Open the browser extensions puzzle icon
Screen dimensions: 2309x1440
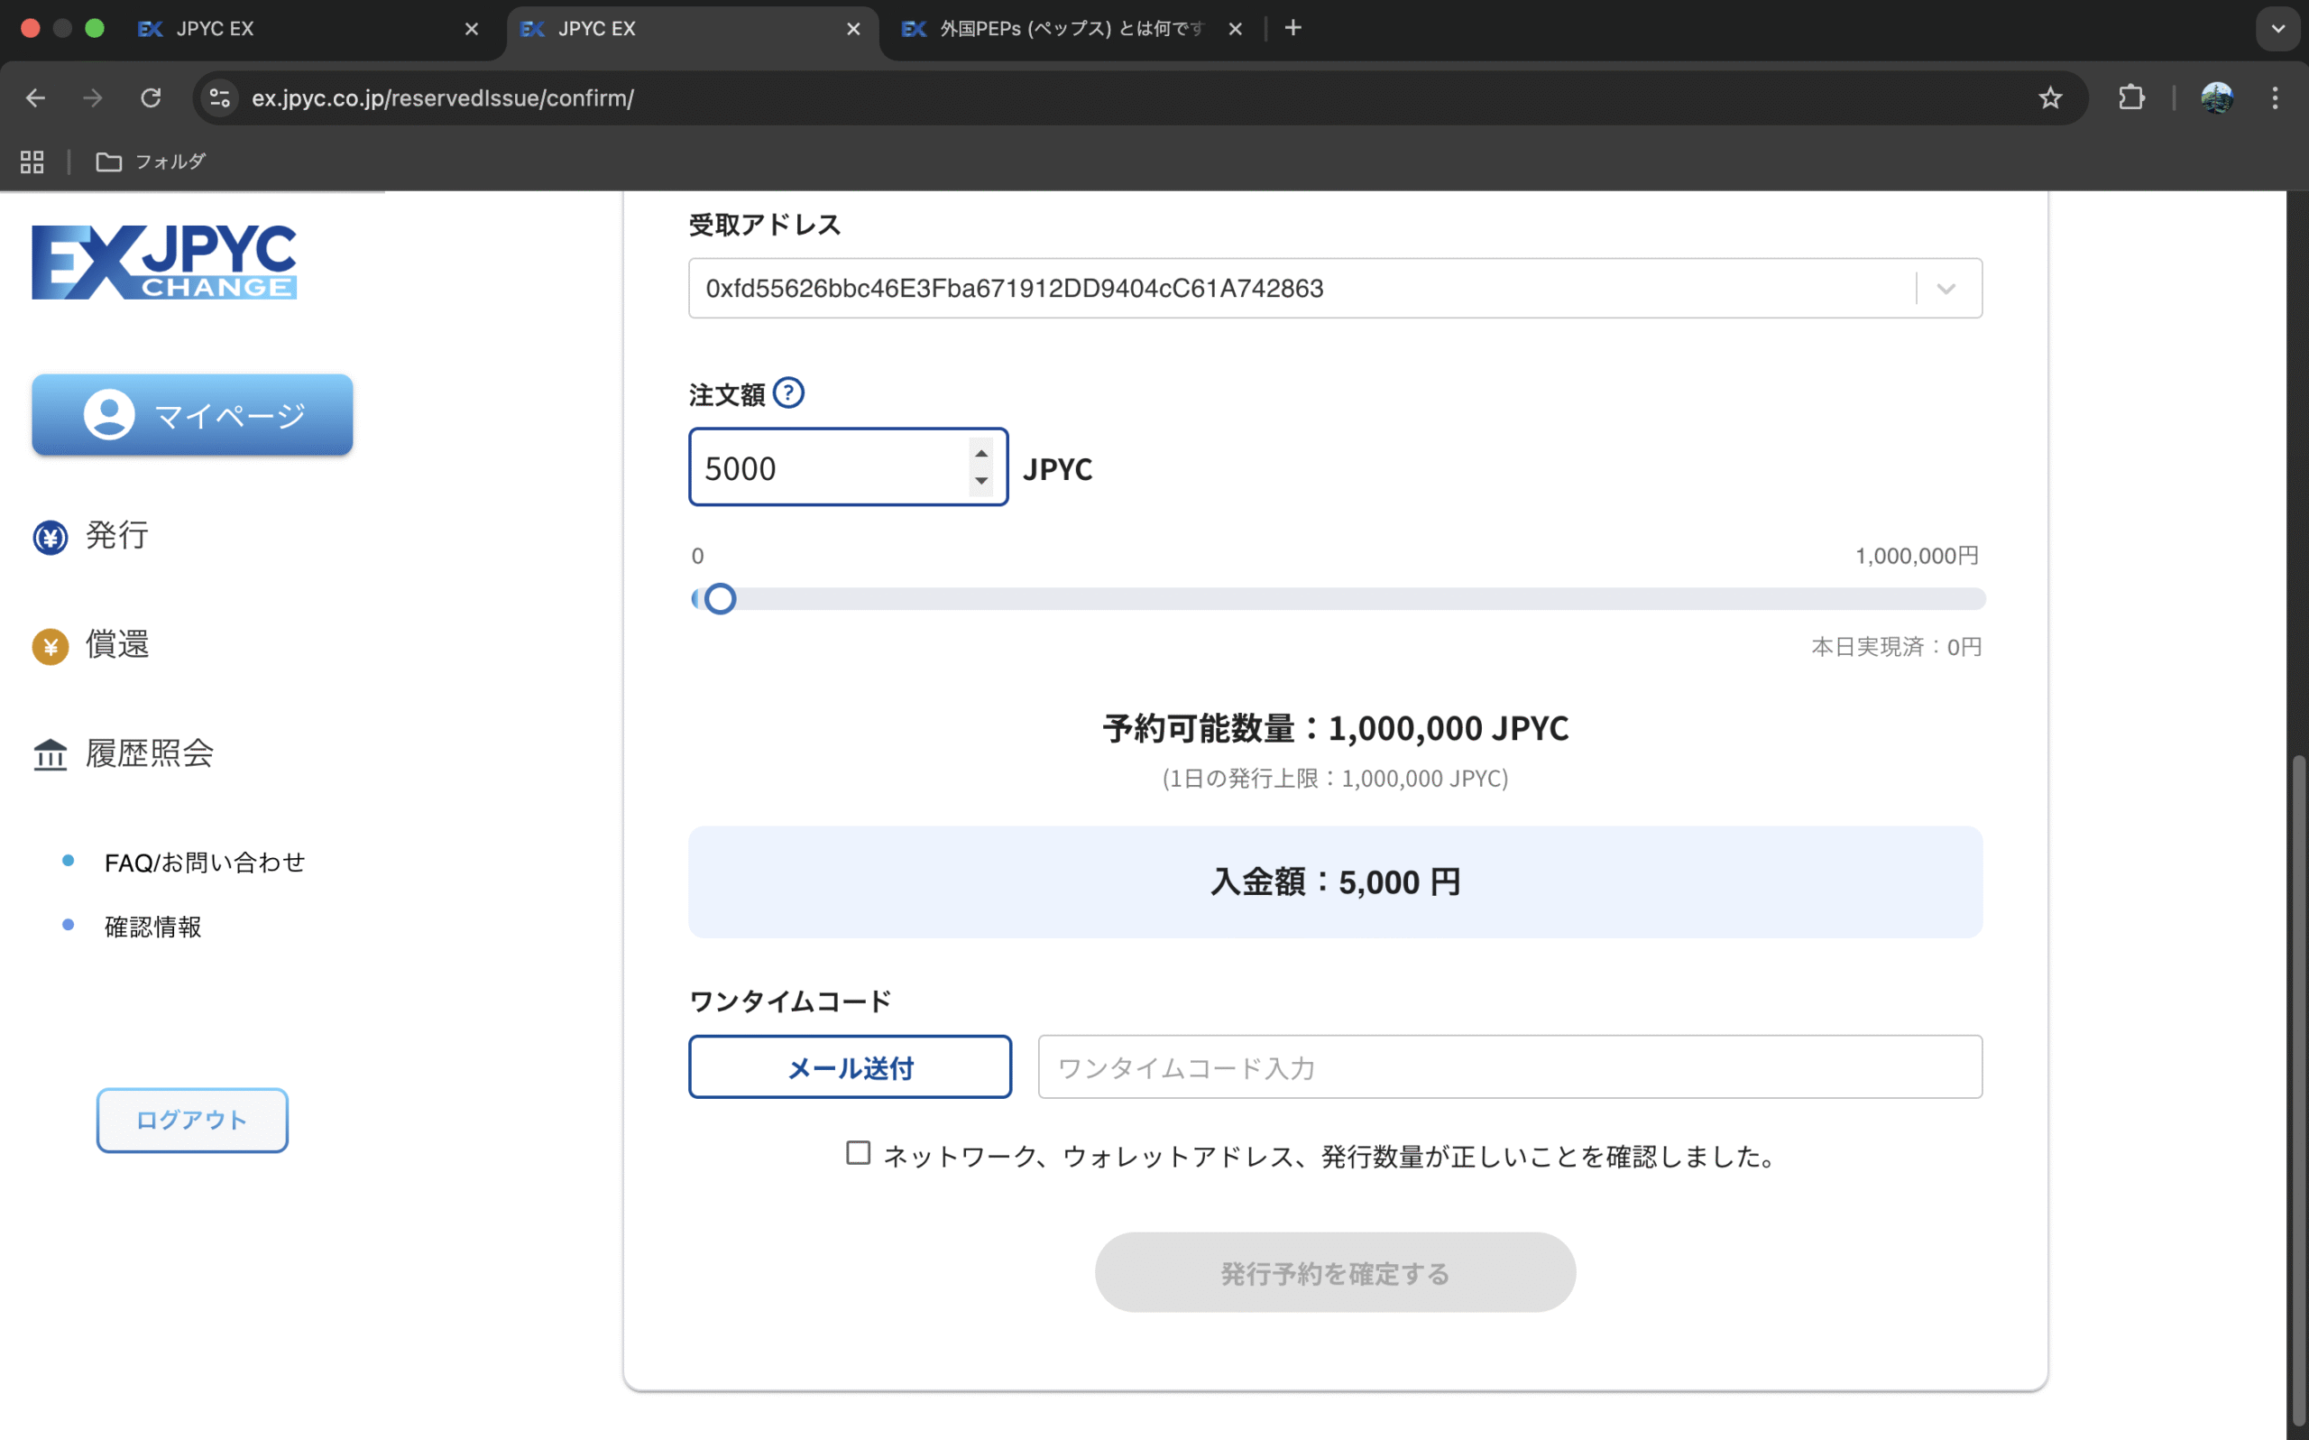(x=2131, y=98)
